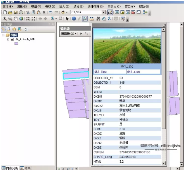This screenshot has height=171, width=185.
Task: Open the Catalog window icon
Action: click(x=122, y=12)
